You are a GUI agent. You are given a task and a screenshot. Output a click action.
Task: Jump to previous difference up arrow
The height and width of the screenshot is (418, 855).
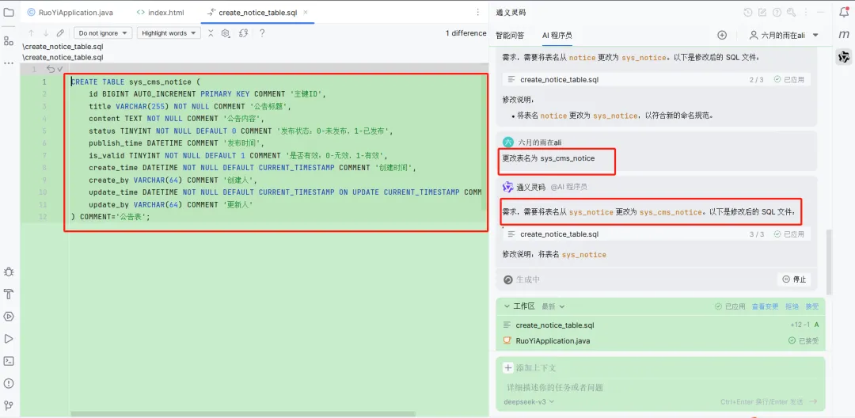31,33
